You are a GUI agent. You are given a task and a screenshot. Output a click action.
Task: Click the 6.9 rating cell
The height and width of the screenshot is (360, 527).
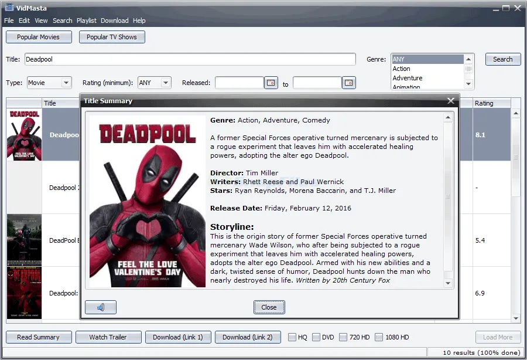(492, 293)
